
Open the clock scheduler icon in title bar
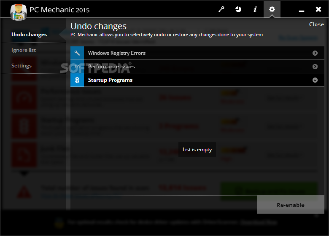click(238, 9)
